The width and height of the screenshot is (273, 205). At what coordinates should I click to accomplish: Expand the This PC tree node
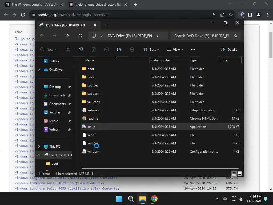[x=39, y=147]
